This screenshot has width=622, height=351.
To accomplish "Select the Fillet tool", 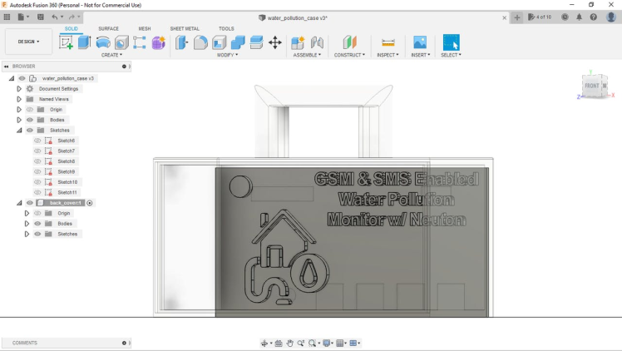I will click(200, 42).
